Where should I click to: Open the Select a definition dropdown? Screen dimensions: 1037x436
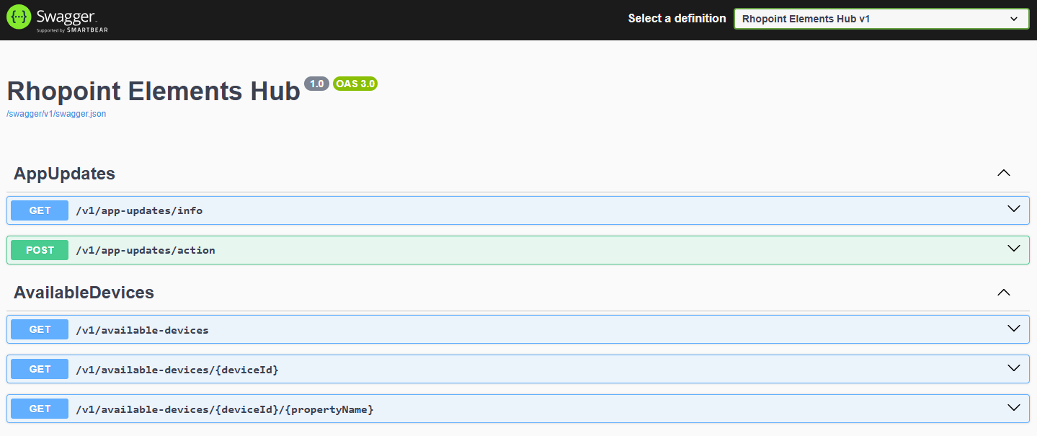tap(881, 19)
